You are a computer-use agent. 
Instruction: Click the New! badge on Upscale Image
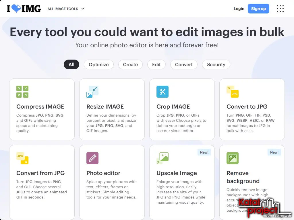[x=204, y=152]
